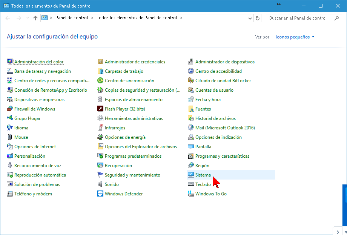Click the Fecha y hora clock icon
This screenshot has width=347, height=235.
coord(191,100)
